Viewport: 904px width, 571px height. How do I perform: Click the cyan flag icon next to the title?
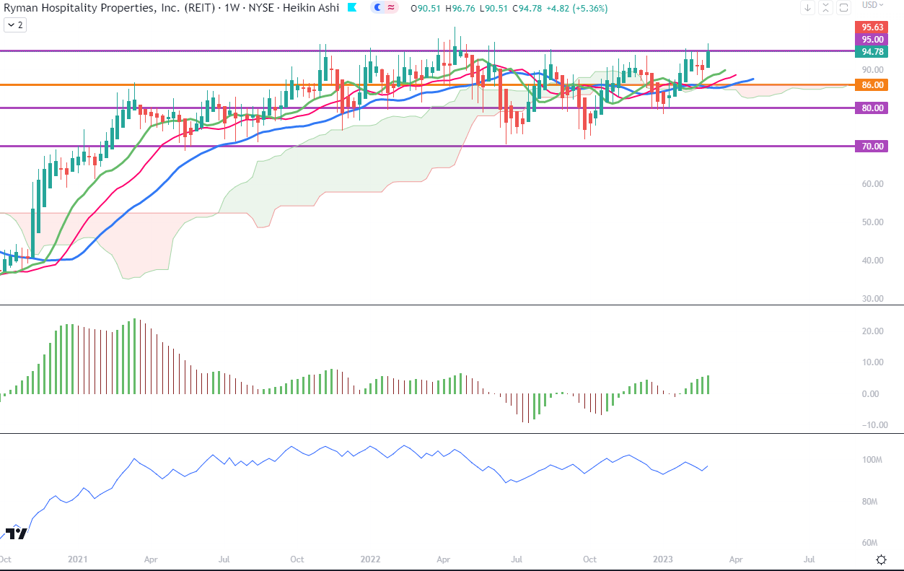[351, 8]
